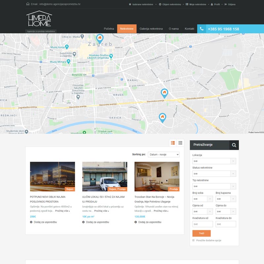Select the map marker on Slavonska avenija
The image size is (264, 264).
[164, 93]
